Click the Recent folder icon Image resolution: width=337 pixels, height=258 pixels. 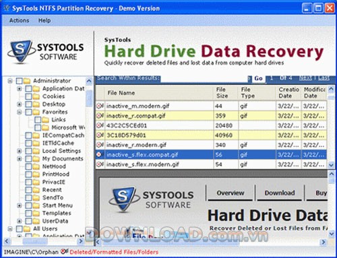pyautogui.click(x=36, y=190)
